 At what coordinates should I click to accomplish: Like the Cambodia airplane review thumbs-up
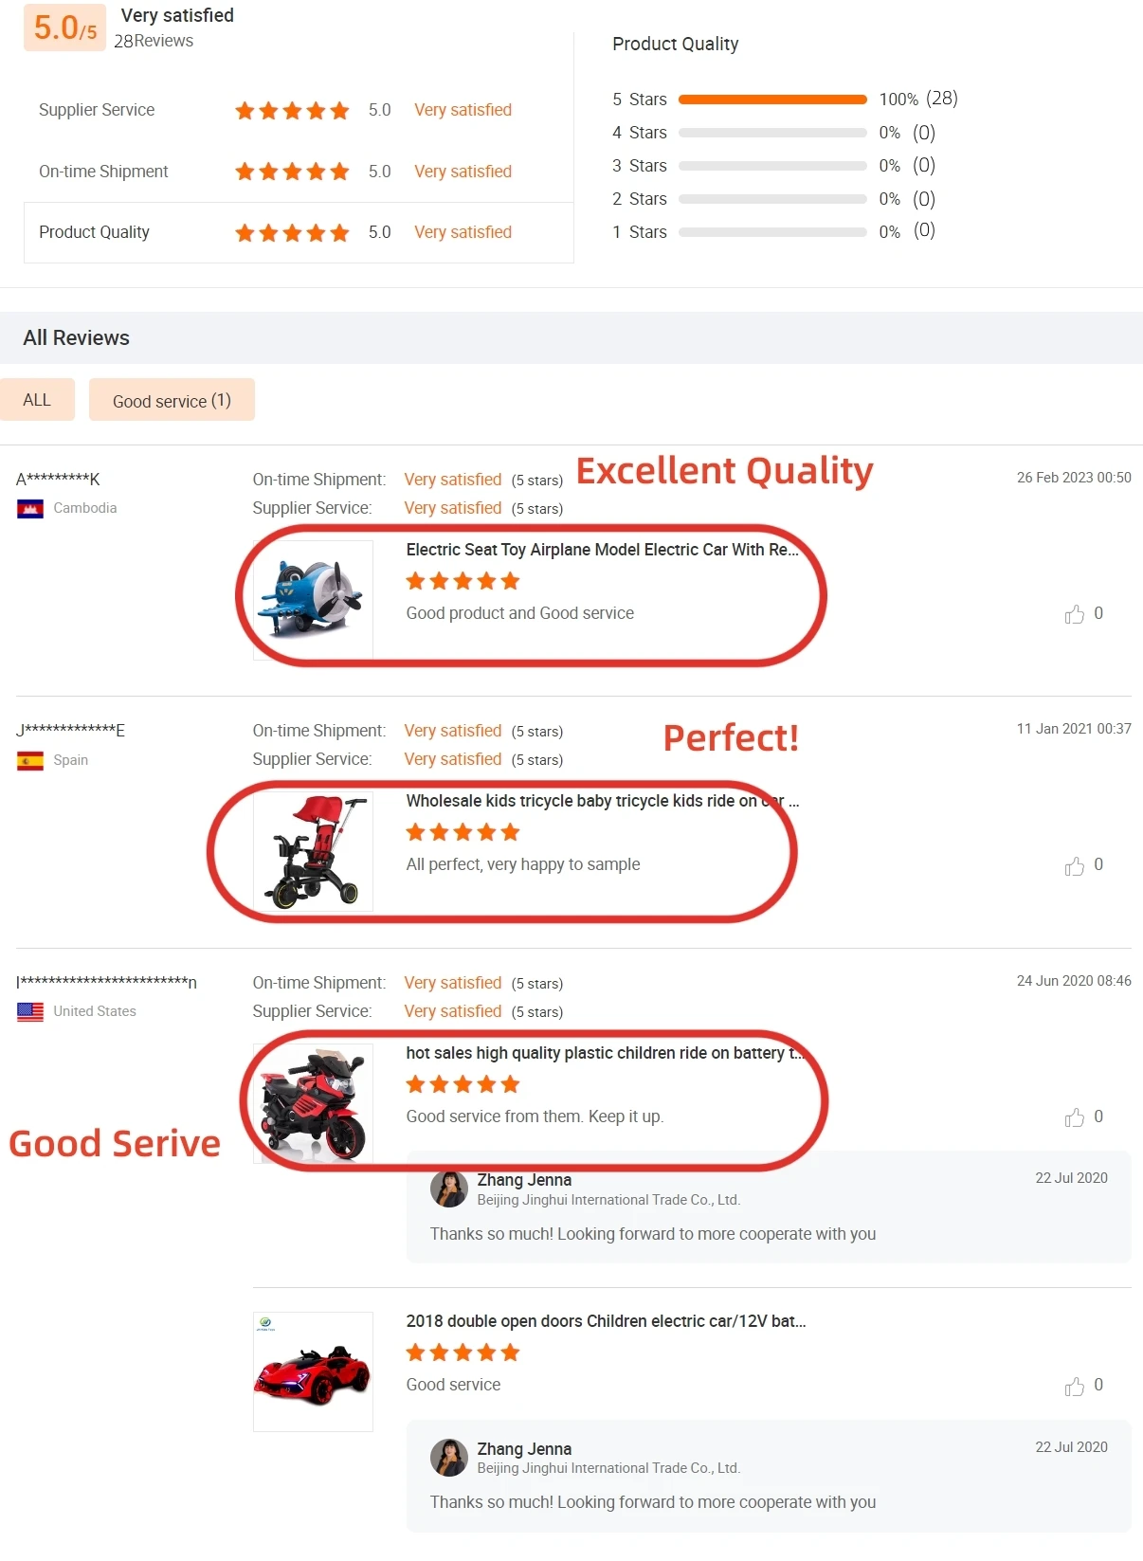coord(1074,614)
